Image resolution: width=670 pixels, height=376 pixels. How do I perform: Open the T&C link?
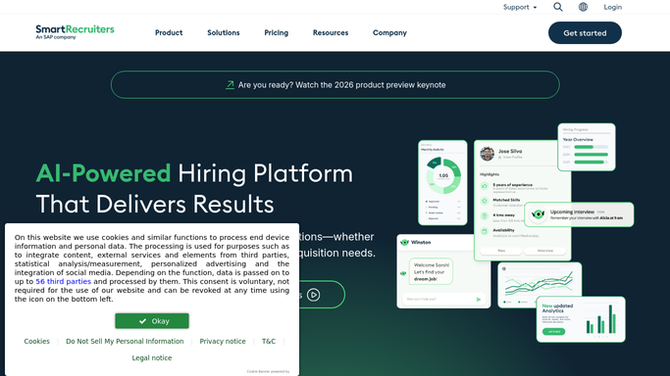pos(269,341)
